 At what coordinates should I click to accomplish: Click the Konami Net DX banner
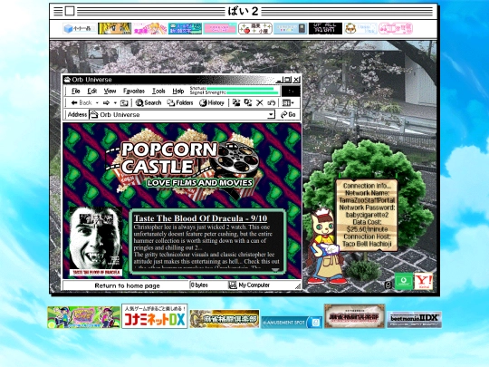click(154, 316)
